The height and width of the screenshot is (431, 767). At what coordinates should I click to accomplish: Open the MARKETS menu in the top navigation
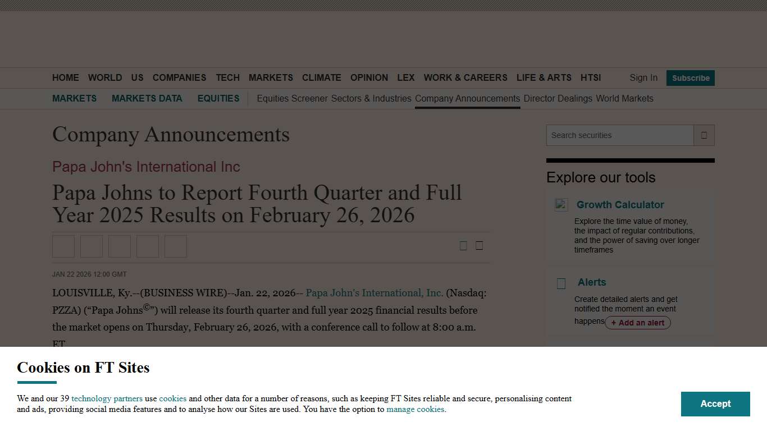pos(271,78)
